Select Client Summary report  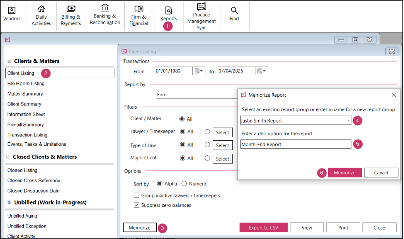(24, 104)
